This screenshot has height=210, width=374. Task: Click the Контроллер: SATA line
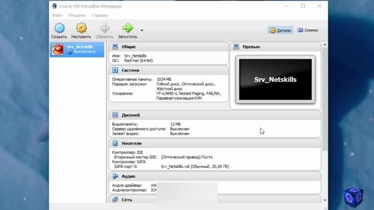129,162
